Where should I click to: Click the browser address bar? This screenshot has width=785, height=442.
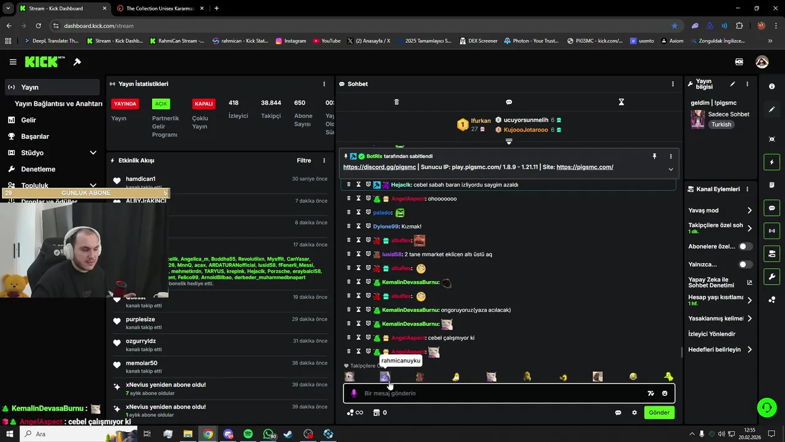click(362, 26)
